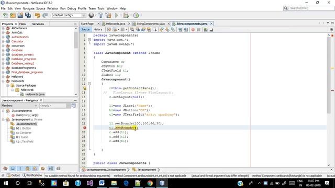The width and height of the screenshot is (335, 188).
Task: Switch to the Services tab
Action: 38,24
